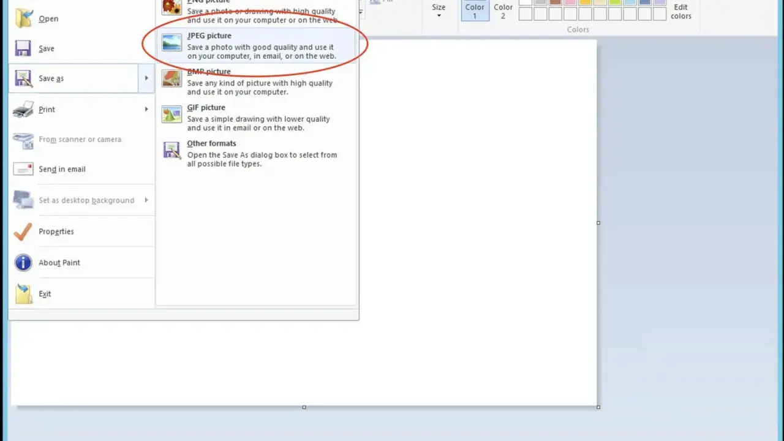Viewport: 784px width, 441px height.
Task: Open Edit colors
Action: tap(681, 10)
